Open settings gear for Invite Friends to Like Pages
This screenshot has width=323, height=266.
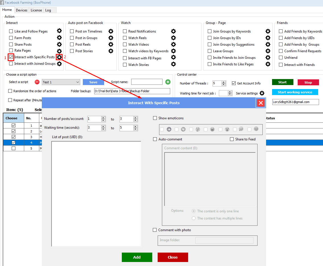268,64
